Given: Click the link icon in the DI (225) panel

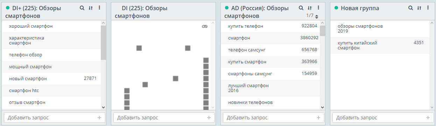Looking at the screenshot, I should [205, 26].
